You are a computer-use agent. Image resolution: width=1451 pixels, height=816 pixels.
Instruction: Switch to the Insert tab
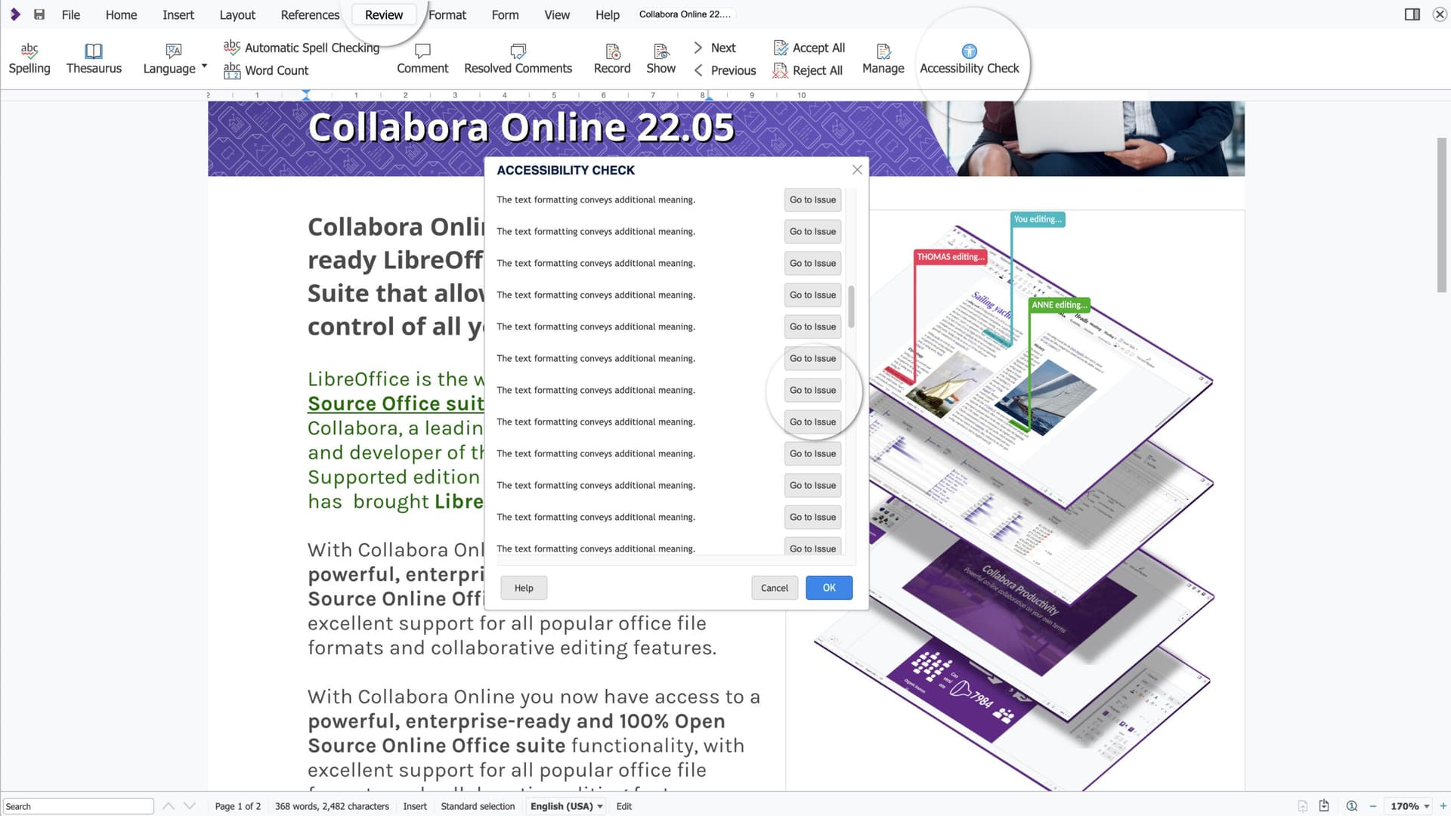click(x=178, y=14)
